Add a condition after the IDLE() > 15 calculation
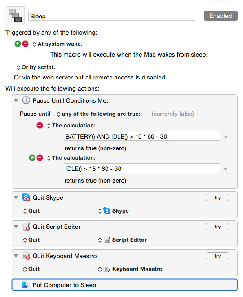This screenshot has width=243, height=297. (x=32, y=158)
